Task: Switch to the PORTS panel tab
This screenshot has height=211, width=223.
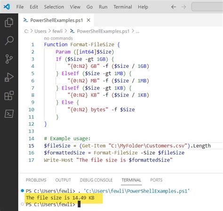Action: [156, 180]
